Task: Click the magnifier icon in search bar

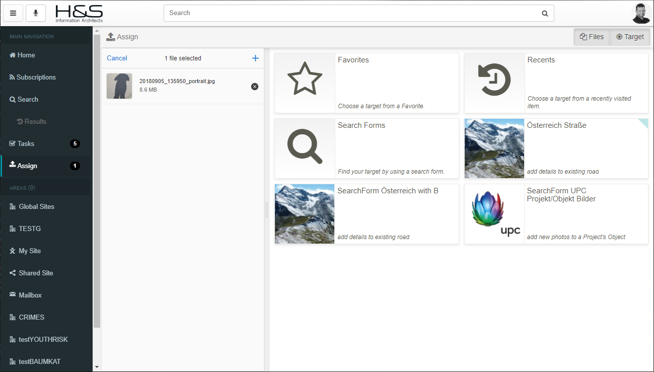Action: (x=545, y=14)
